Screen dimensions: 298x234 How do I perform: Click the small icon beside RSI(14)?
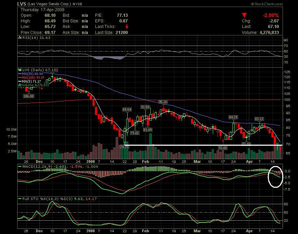click(20, 37)
